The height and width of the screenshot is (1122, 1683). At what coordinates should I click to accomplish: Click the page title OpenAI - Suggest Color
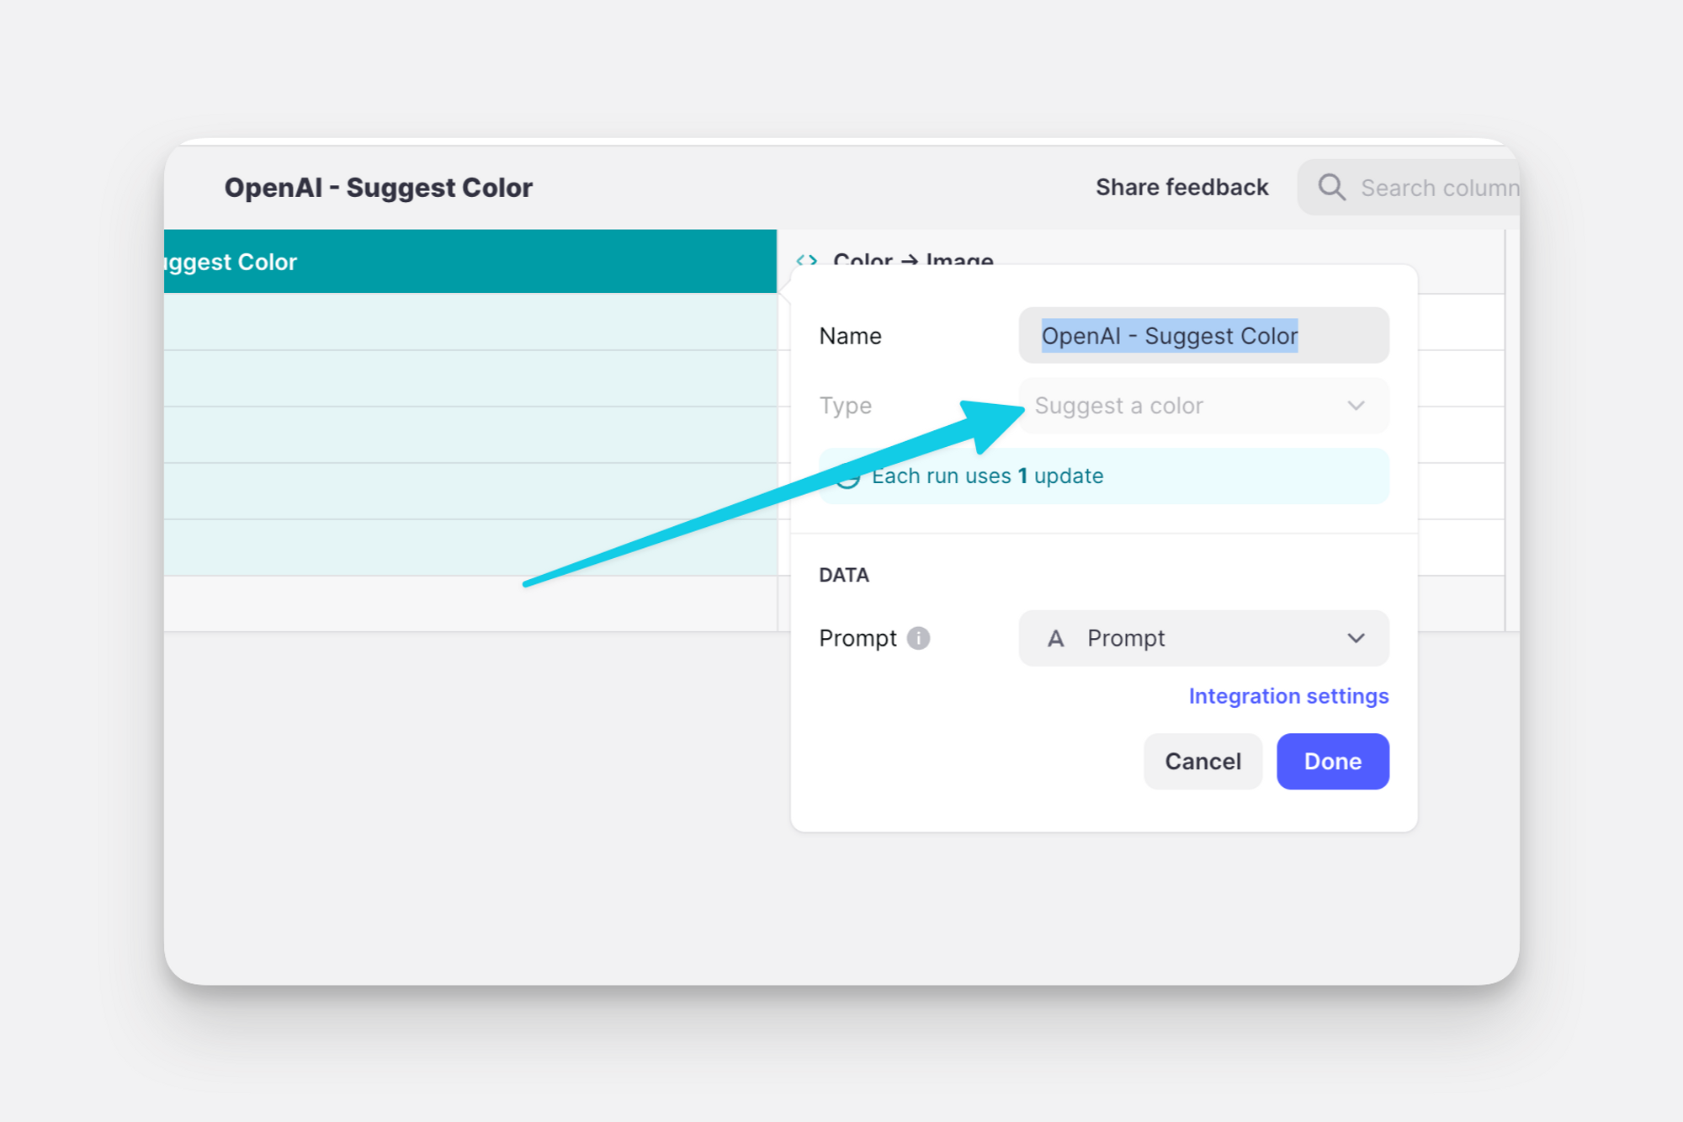coord(378,188)
